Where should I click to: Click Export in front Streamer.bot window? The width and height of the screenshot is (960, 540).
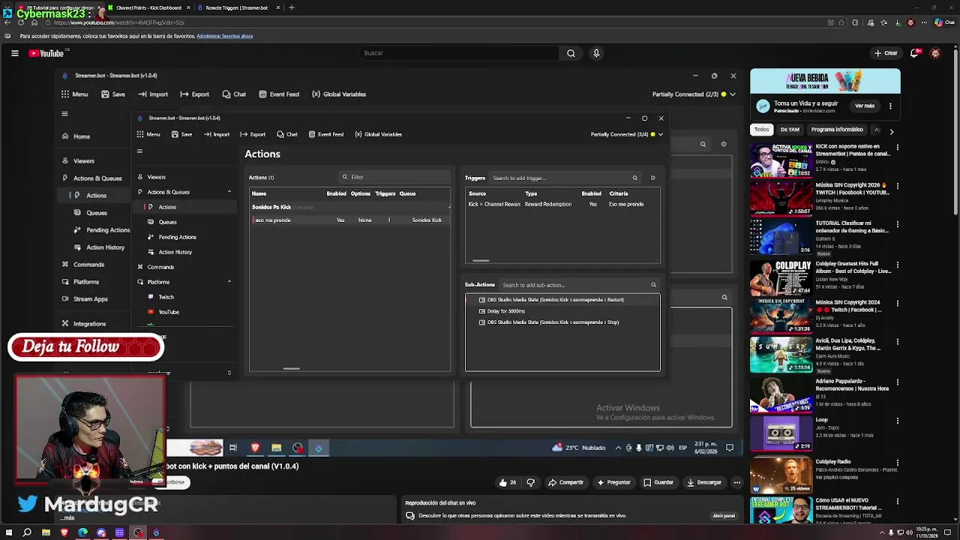coord(253,134)
